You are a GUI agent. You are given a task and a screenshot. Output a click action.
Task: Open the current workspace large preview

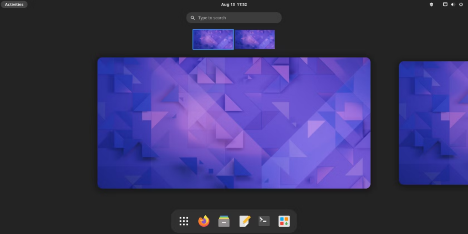[234, 123]
